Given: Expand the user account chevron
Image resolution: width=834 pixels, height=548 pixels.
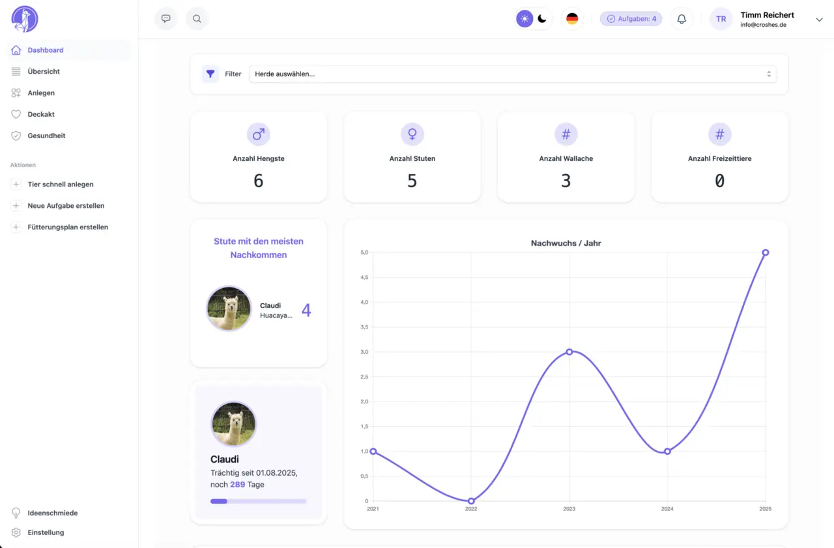Looking at the screenshot, I should [x=819, y=19].
